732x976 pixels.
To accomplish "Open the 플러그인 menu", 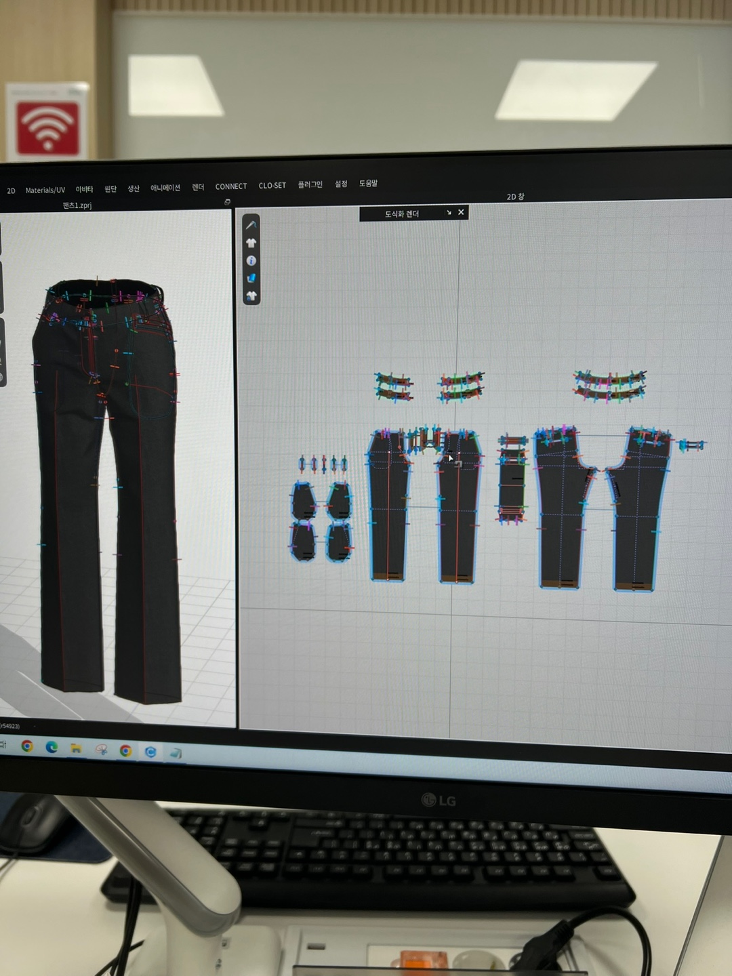I will (310, 184).
